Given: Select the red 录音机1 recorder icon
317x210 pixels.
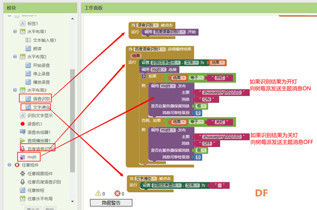Looking at the screenshot, I should point(22,124).
